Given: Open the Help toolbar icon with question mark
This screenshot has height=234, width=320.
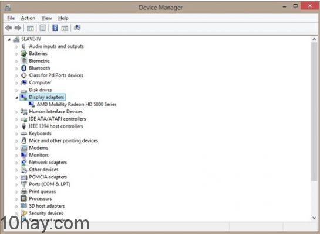Looking at the screenshot, I should (55, 28).
